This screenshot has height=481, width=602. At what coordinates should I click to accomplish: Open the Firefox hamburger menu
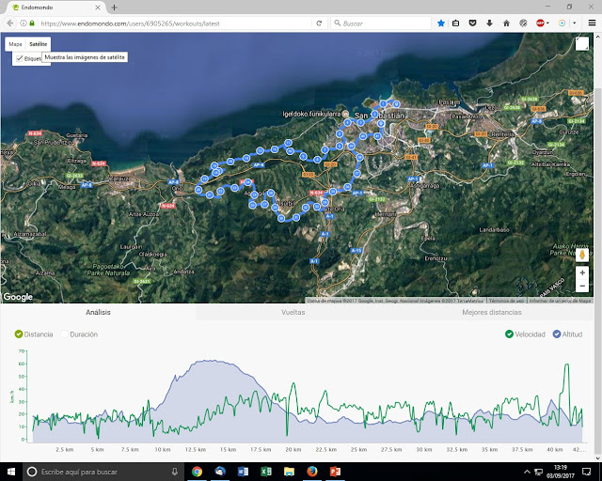(x=592, y=23)
